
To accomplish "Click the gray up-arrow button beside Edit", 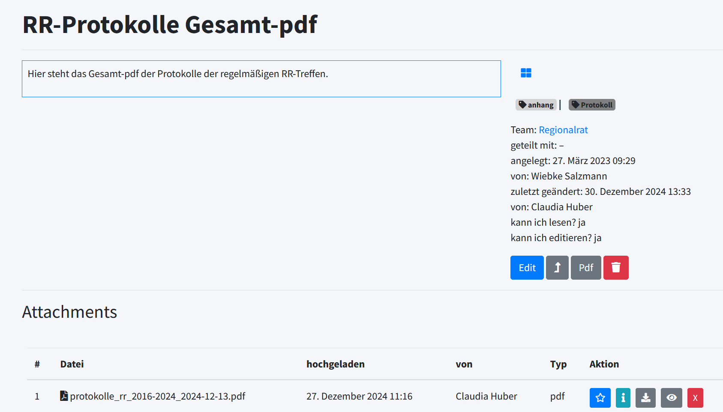I will (x=557, y=268).
